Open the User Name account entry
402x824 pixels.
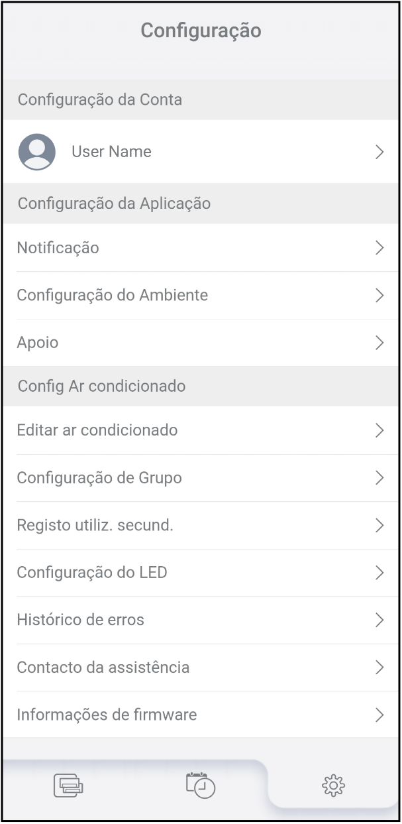(111, 152)
